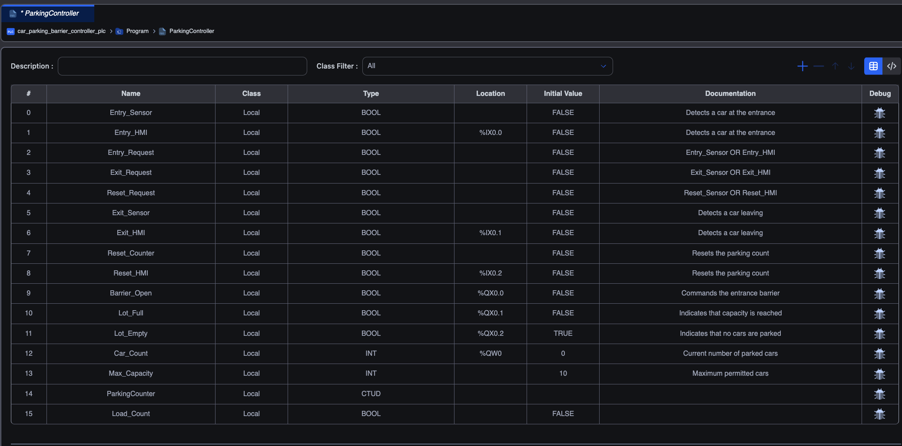Move the variable up with the up arrow
The height and width of the screenshot is (446, 902).
click(x=835, y=66)
